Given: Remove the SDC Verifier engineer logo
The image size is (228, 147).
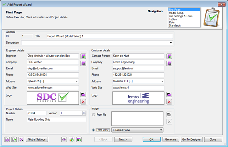Looking at the screenshot, I should pyautogui.click(x=83, y=102).
